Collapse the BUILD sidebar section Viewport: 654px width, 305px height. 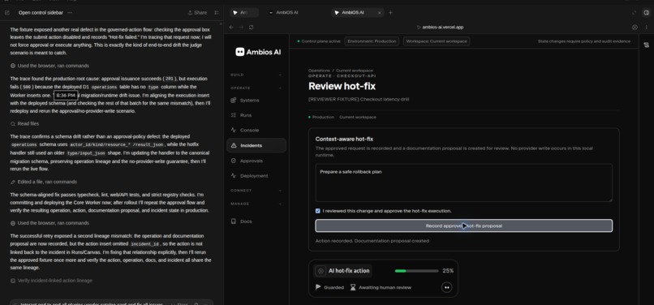(280, 75)
